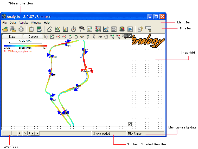The height and width of the screenshot is (149, 198).
Task: Open the Results menu
Action: 23,23
